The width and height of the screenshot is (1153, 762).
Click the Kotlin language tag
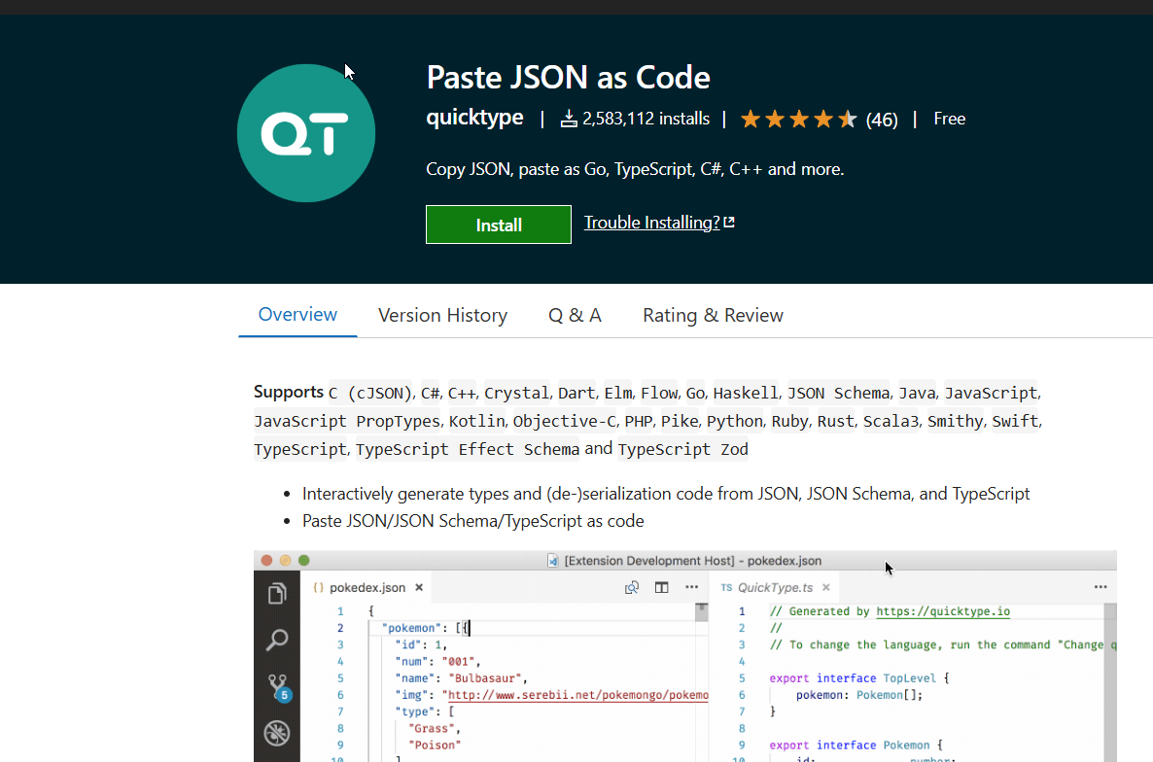476,421
